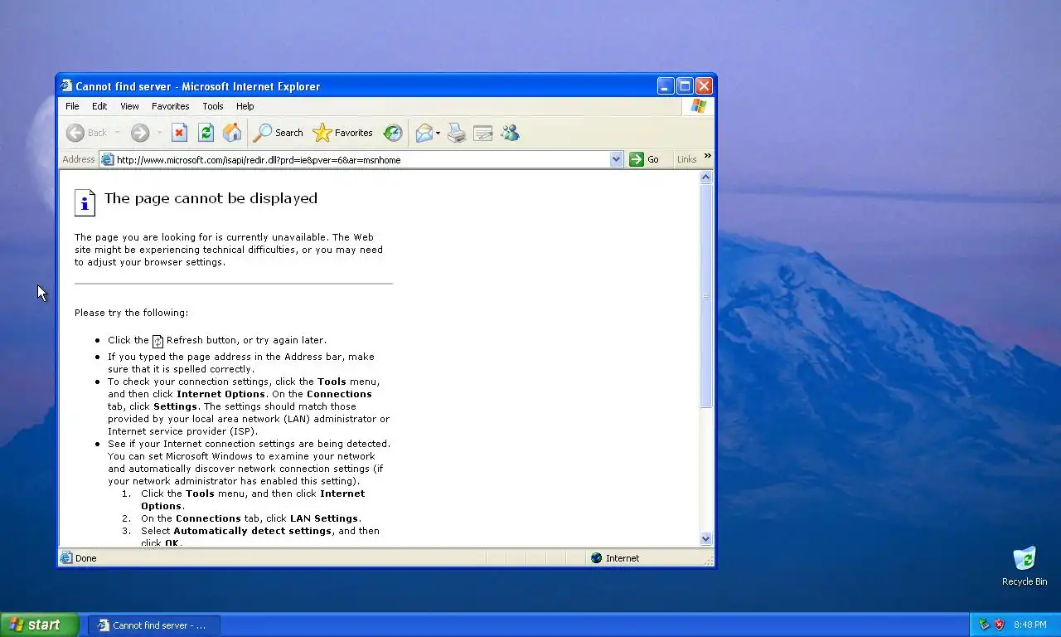The image size is (1061, 637).
Task: Open the File menu
Action: [x=72, y=106]
